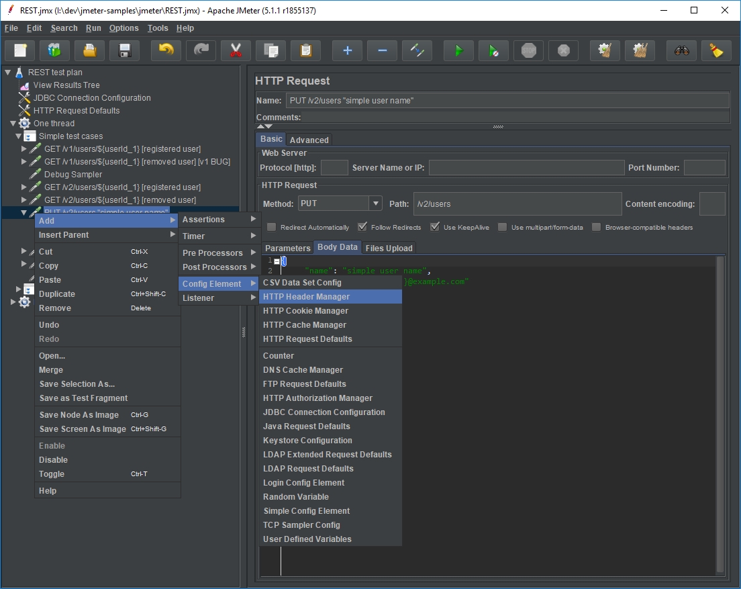The image size is (741, 589).
Task: Click the Search binoculars icon
Action: pyautogui.click(x=681, y=50)
